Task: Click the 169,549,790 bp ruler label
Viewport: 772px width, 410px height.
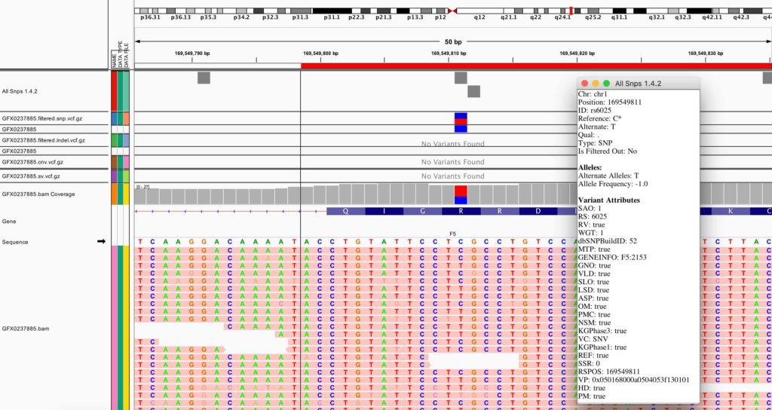Action: tap(192, 54)
